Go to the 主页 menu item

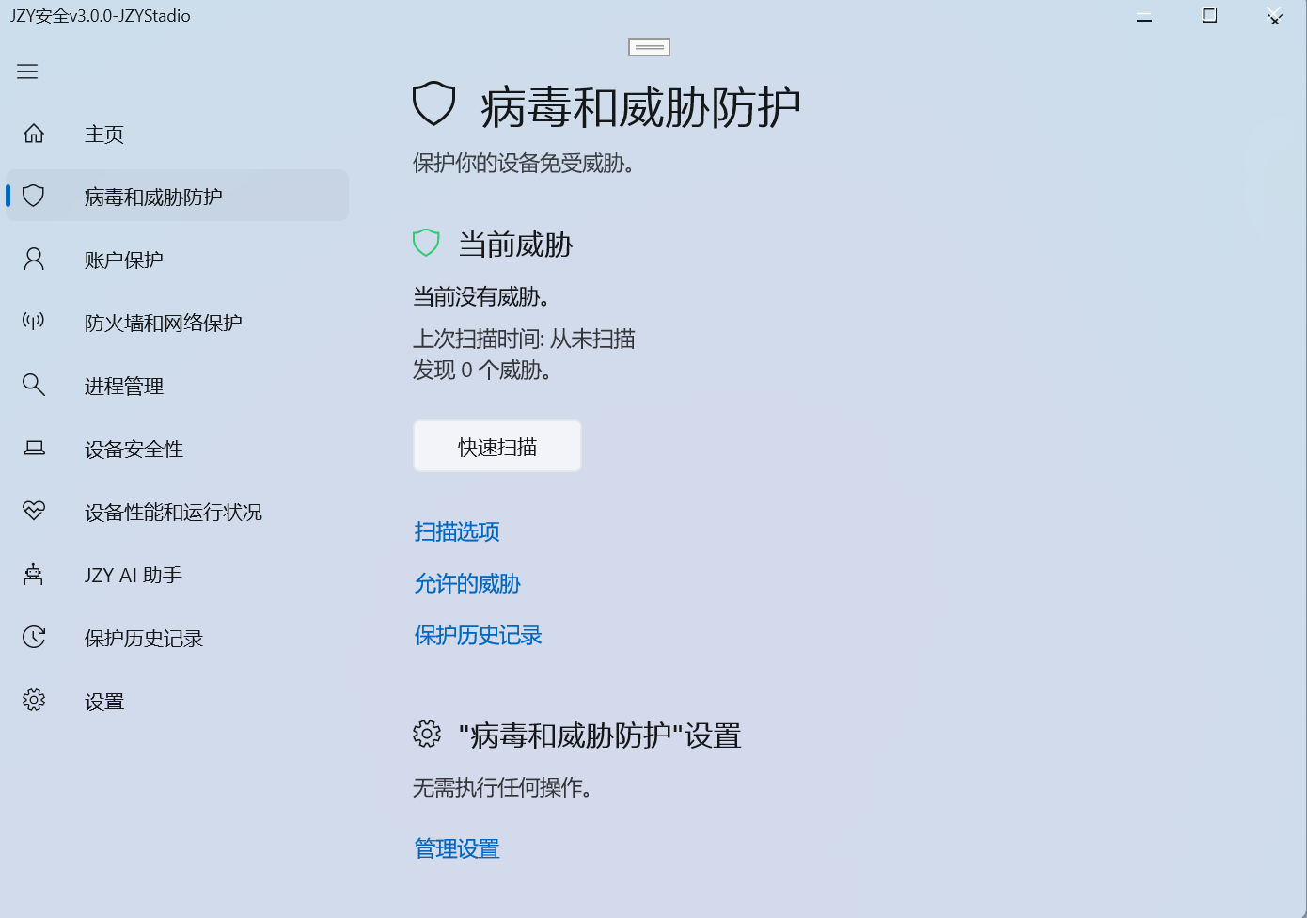[177, 134]
